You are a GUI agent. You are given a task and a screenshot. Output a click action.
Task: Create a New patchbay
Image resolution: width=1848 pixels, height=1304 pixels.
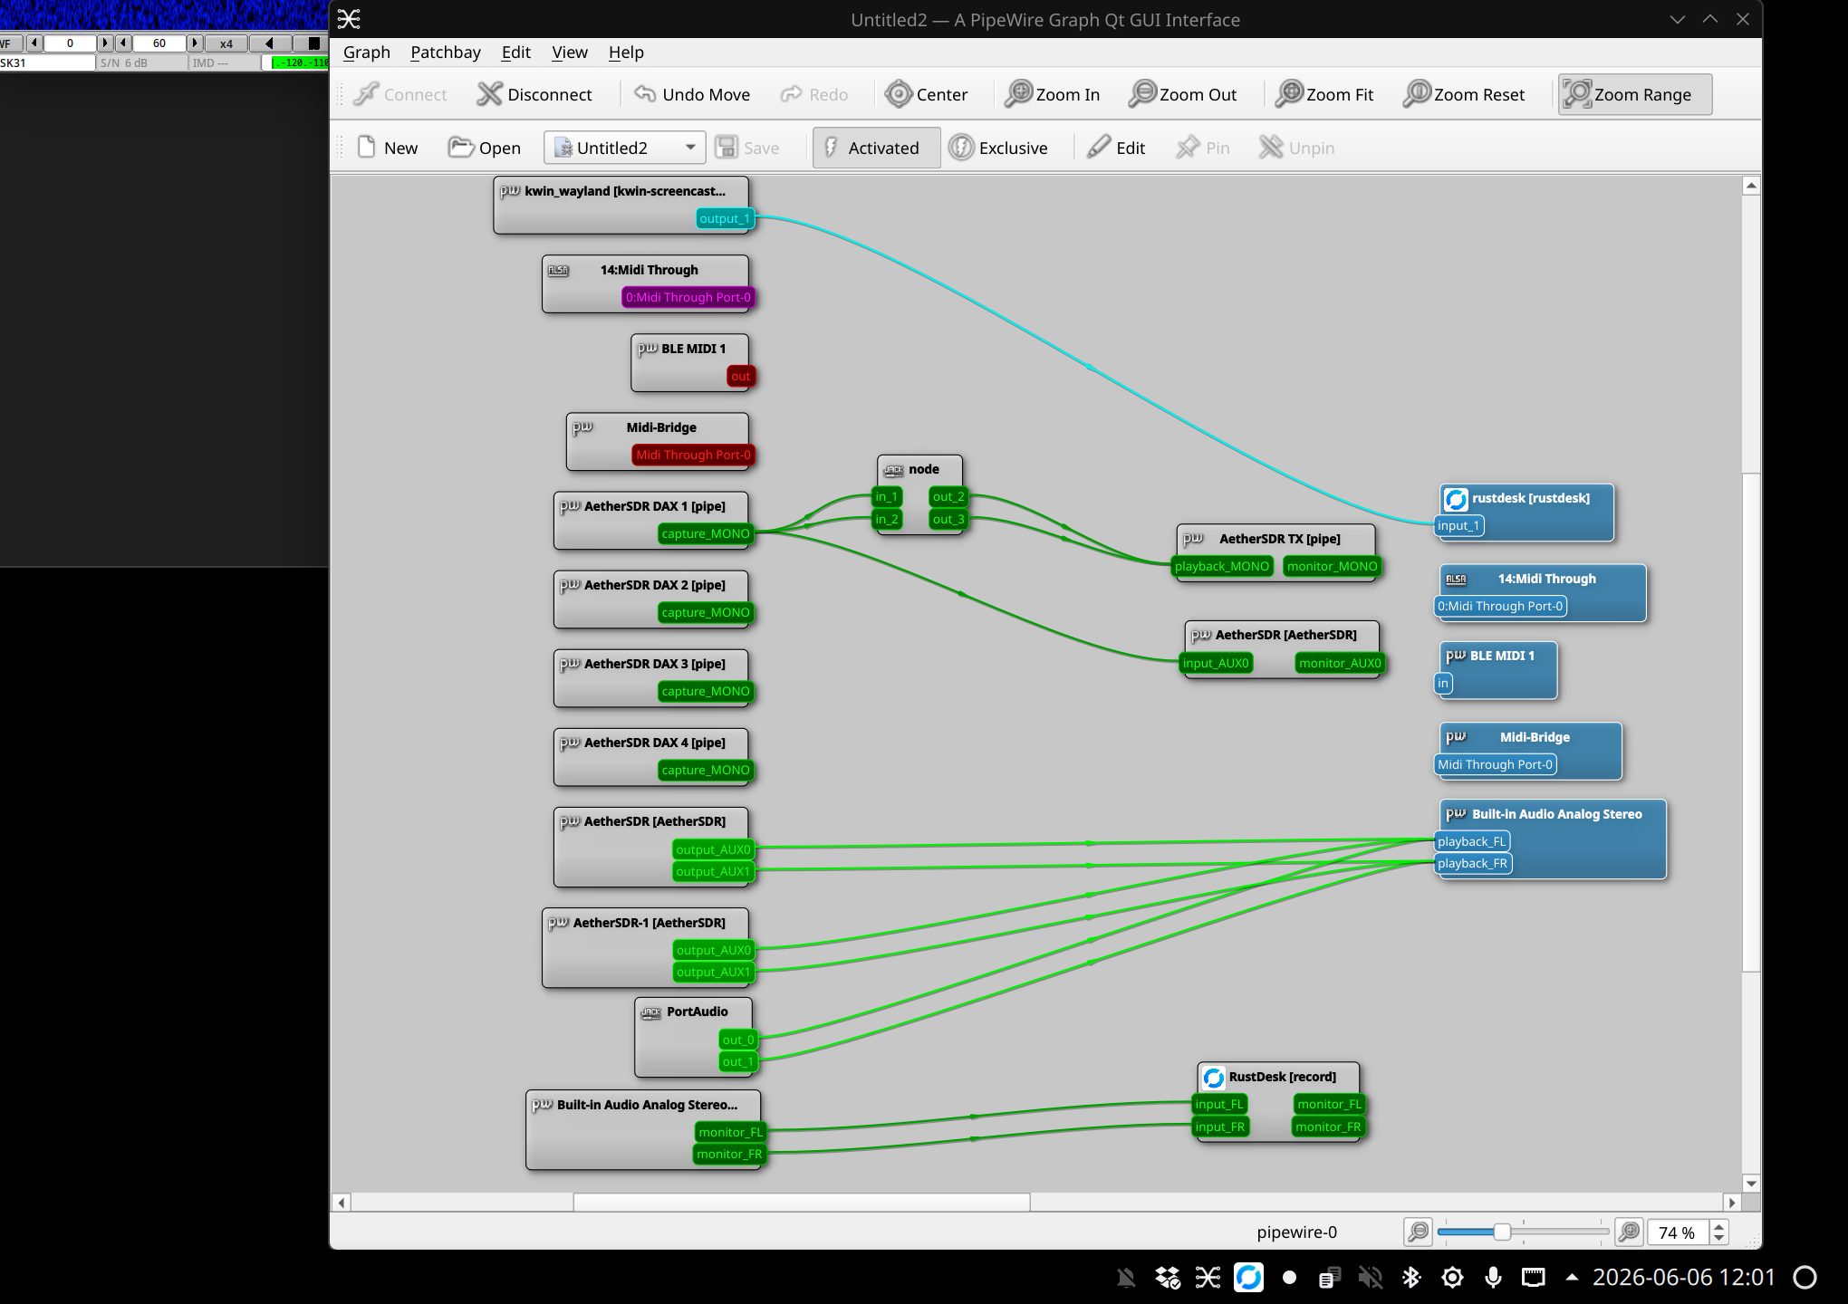tap(388, 148)
